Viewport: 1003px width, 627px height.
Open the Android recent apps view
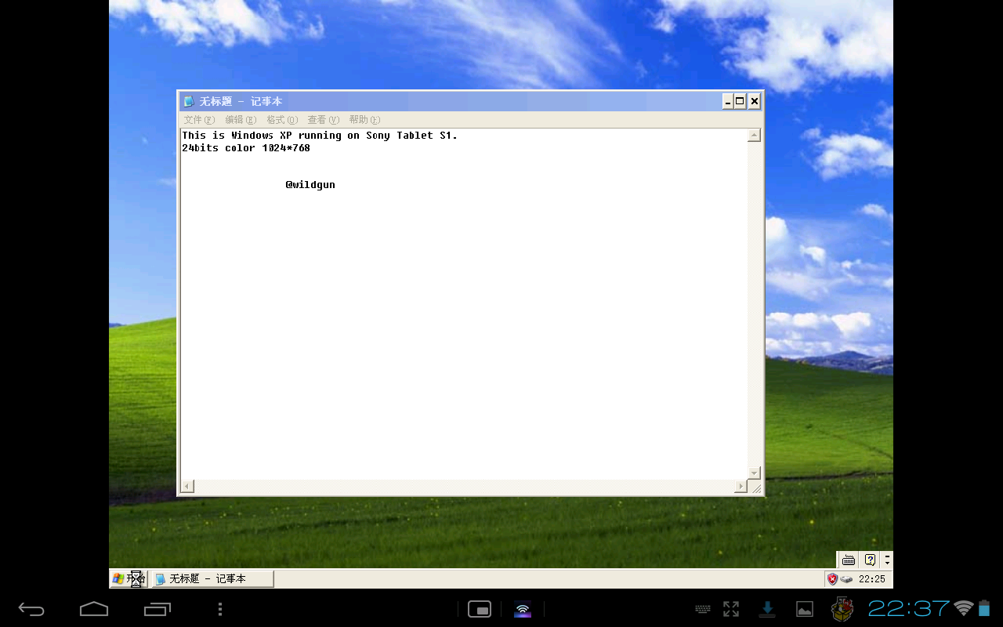[158, 609]
